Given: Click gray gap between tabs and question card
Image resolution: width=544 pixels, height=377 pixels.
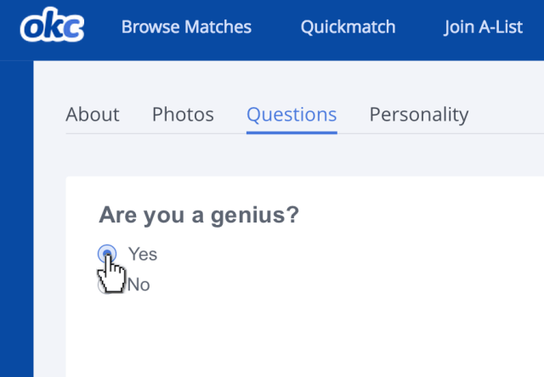Looking at the screenshot, I should pyautogui.click(x=289, y=155).
